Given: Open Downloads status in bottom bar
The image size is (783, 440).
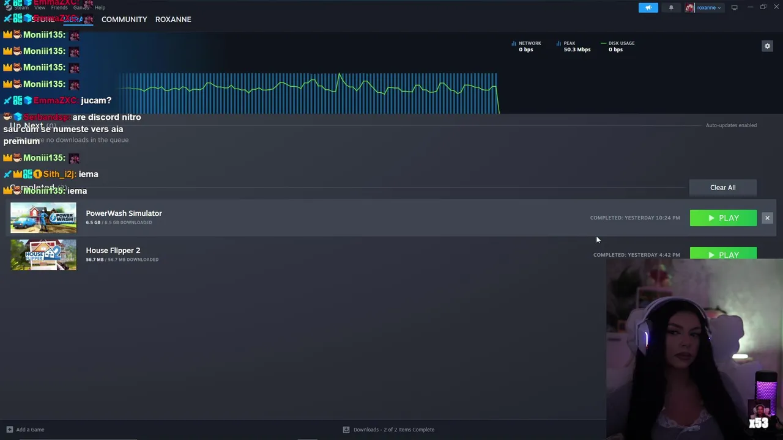Looking at the screenshot, I should pyautogui.click(x=394, y=430).
